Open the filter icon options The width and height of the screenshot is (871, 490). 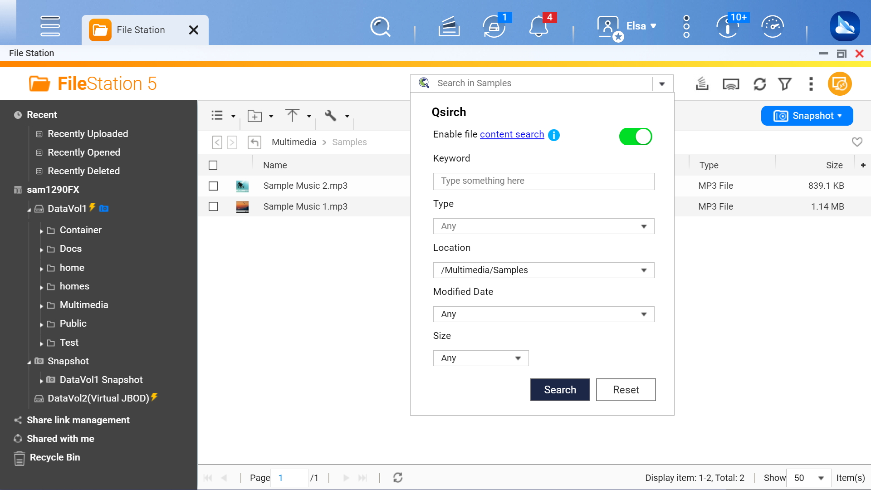pyautogui.click(x=784, y=84)
